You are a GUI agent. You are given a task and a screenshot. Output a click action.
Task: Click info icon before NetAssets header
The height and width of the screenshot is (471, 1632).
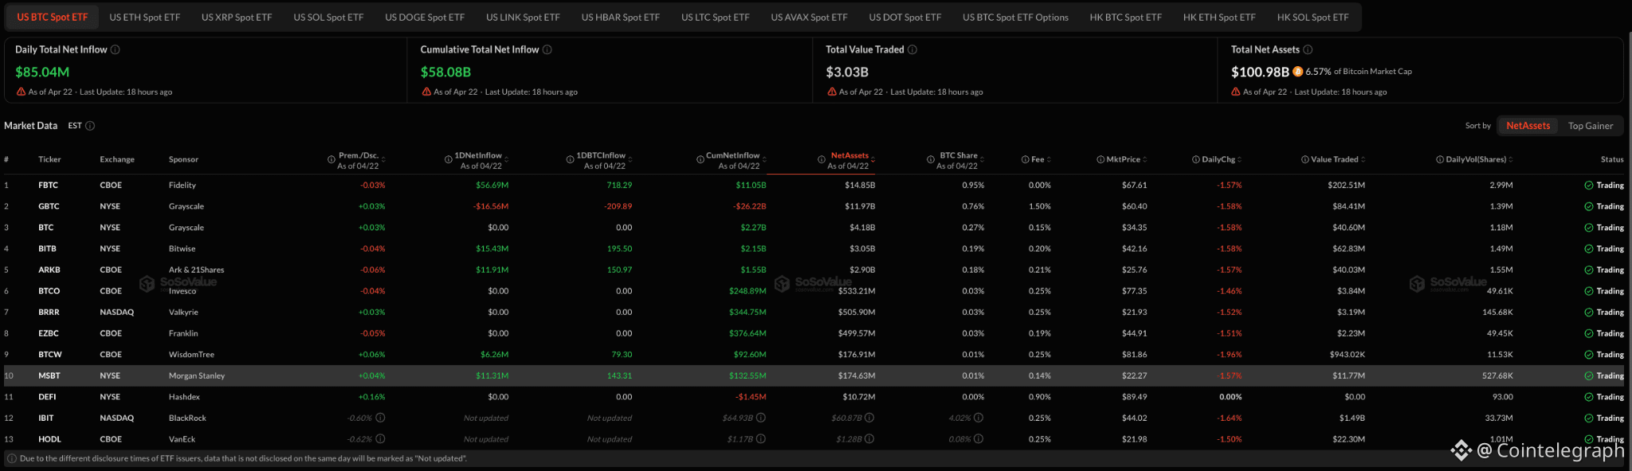click(822, 160)
